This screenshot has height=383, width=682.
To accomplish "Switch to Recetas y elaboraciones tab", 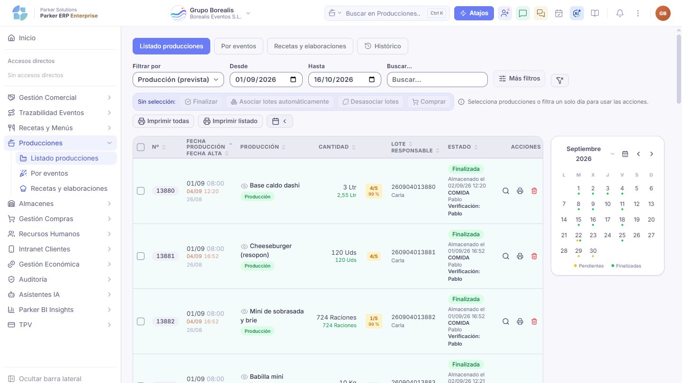I will [310, 46].
